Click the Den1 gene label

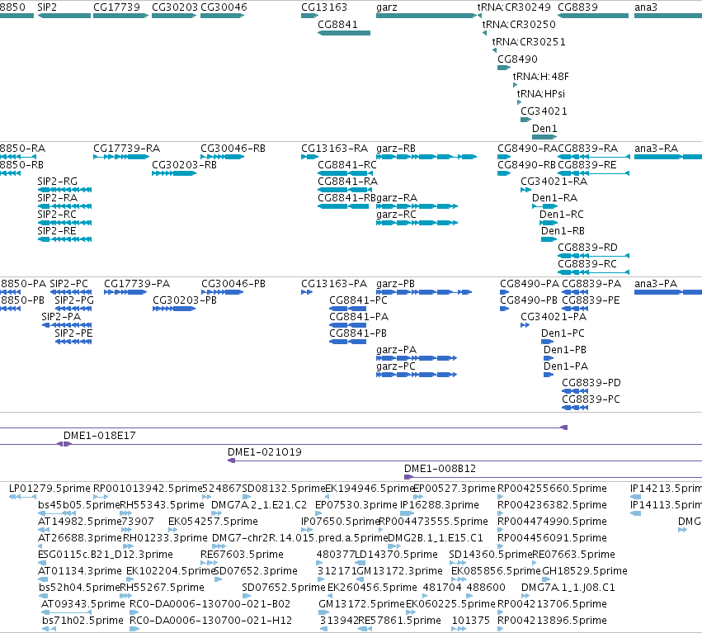[x=544, y=129]
